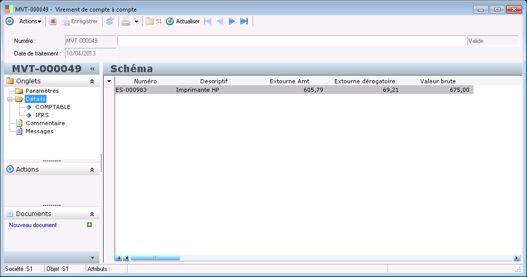The width and height of the screenshot is (527, 277).
Task: Select the Détails tree folder
Action: (x=35, y=99)
